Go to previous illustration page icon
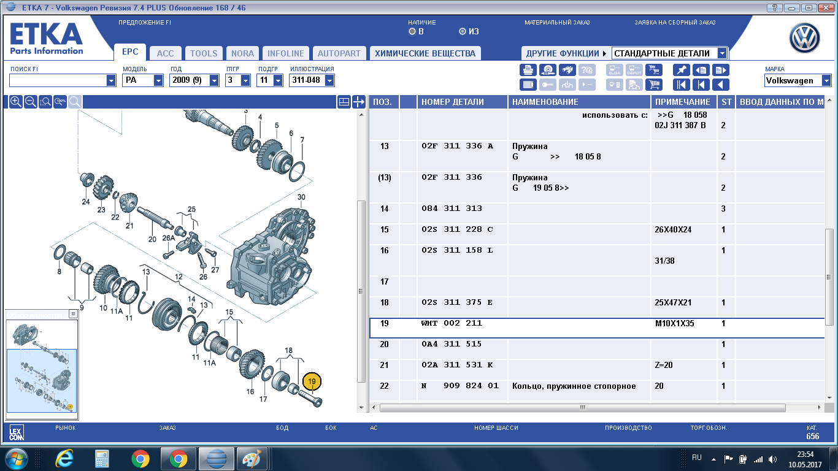Image resolution: width=838 pixels, height=471 pixels. coord(701,70)
